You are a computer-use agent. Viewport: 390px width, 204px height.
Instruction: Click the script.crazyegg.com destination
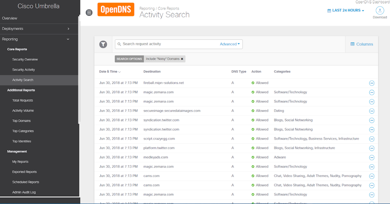coord(159,139)
